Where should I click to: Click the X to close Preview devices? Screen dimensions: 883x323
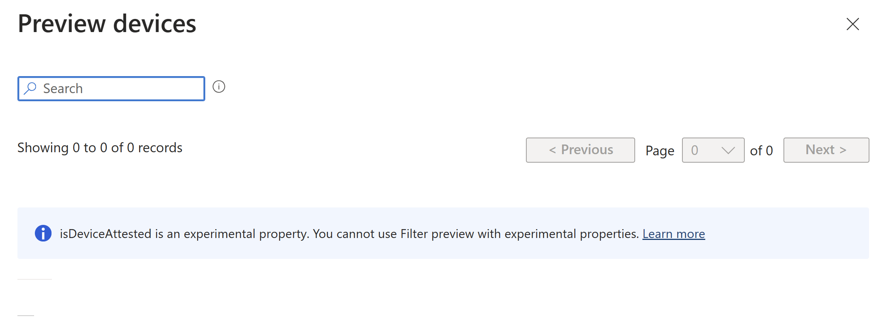point(853,24)
